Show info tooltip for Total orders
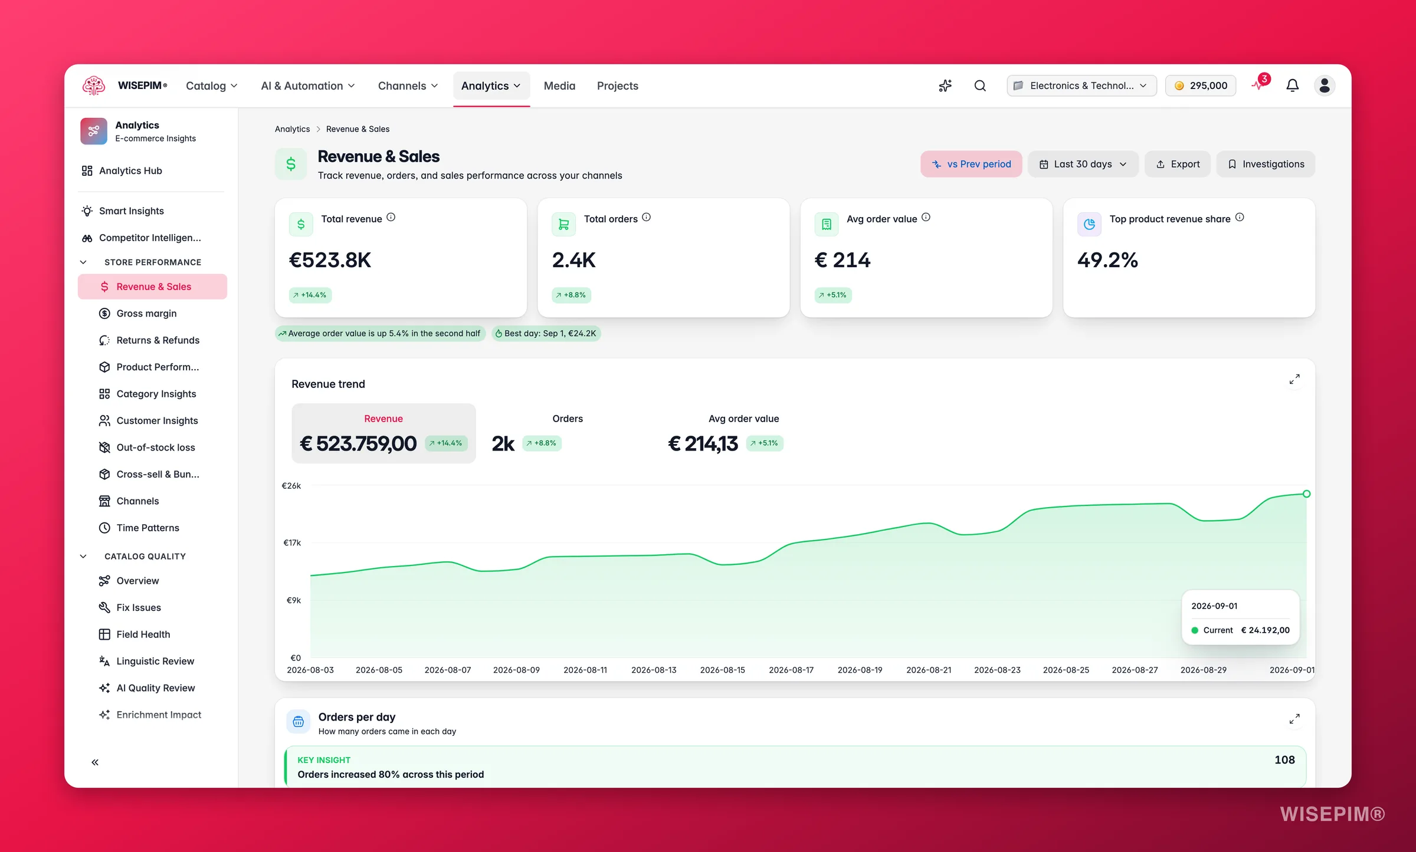This screenshot has width=1416, height=852. (x=647, y=217)
